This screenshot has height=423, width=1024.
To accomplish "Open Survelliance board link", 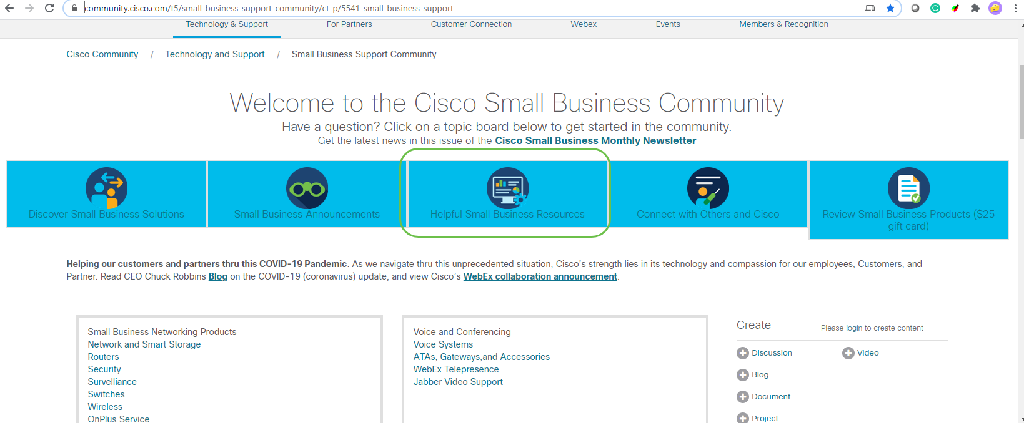I will tap(112, 382).
